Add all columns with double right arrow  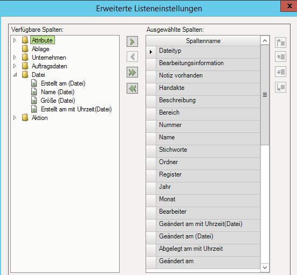[x=132, y=72]
